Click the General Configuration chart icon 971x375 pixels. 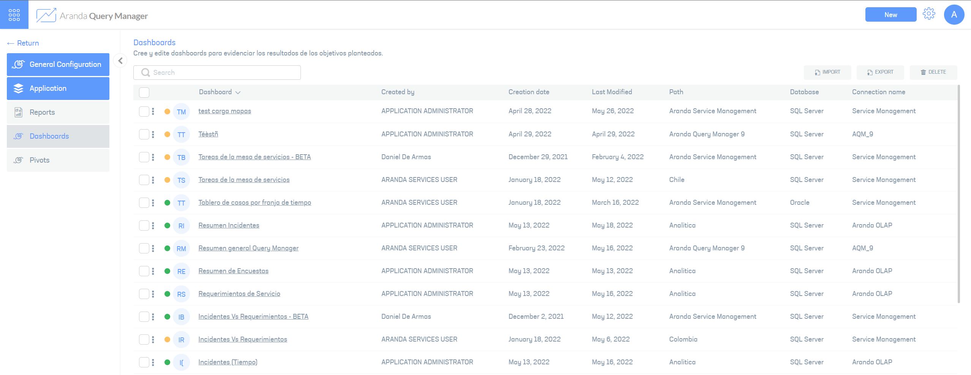pos(18,65)
